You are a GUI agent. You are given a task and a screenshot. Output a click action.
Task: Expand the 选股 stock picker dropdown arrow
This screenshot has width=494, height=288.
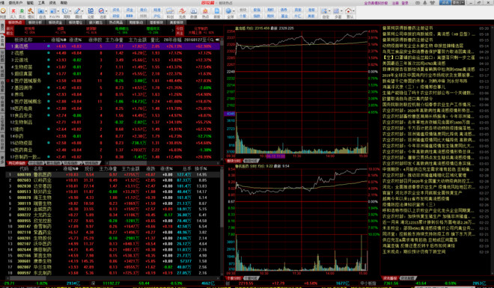(x=107, y=11)
